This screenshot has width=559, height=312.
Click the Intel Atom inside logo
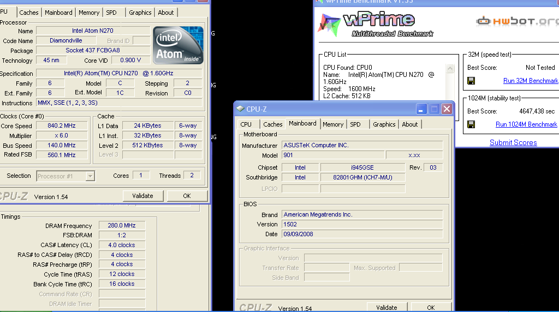coord(179,45)
